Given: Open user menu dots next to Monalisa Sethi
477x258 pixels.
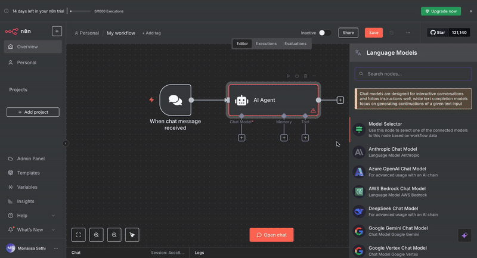Looking at the screenshot, I should [56, 248].
